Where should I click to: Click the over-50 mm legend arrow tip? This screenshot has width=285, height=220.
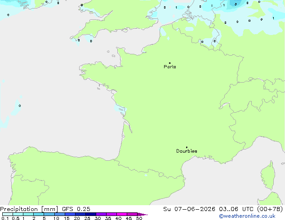click(x=143, y=214)
